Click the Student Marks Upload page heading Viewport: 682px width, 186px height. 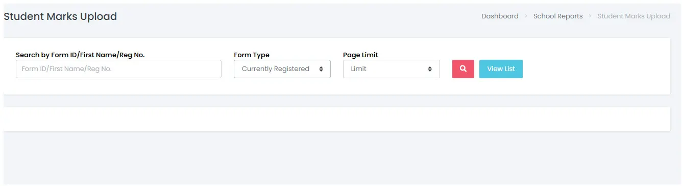(60, 16)
